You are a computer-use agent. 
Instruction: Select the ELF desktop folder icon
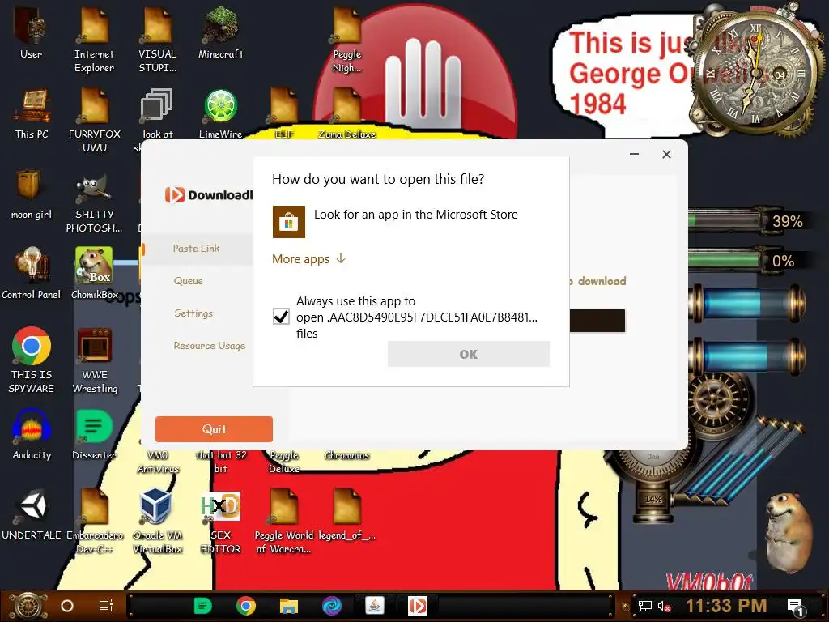pos(284,113)
